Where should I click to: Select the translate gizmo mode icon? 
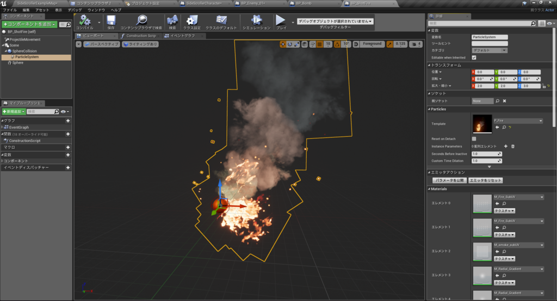pos(283,44)
